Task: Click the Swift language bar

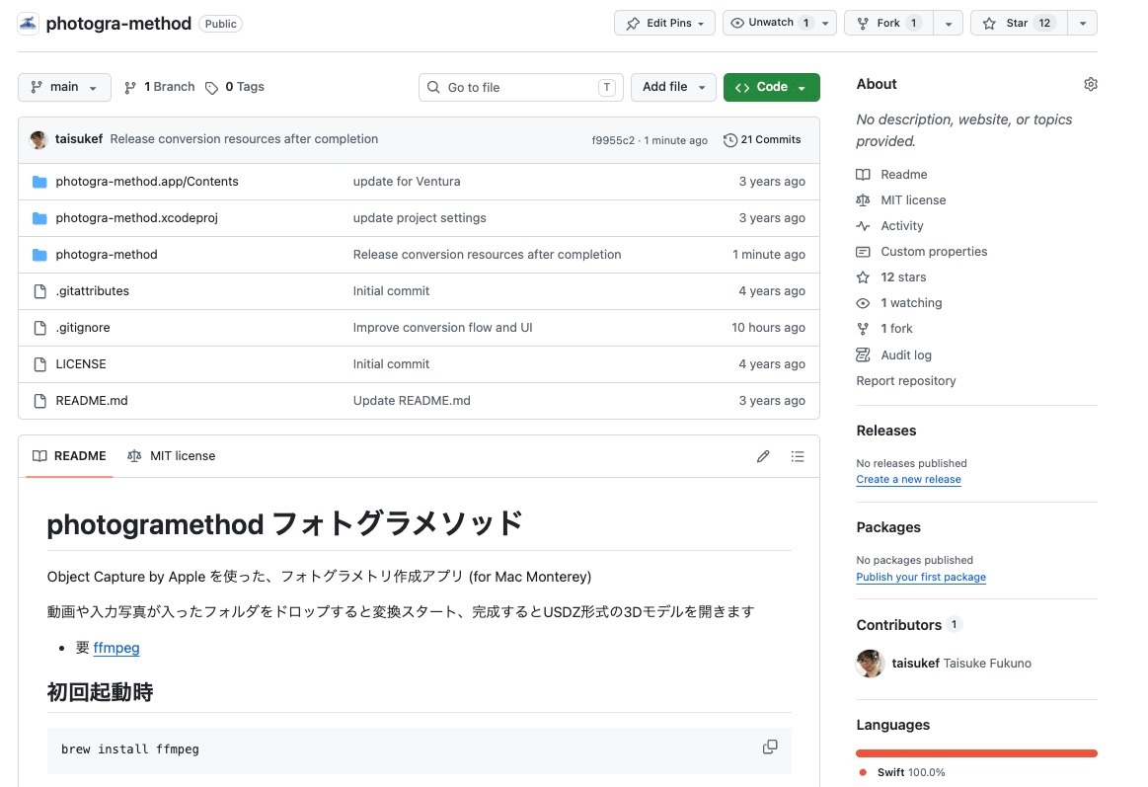Action: [976, 753]
